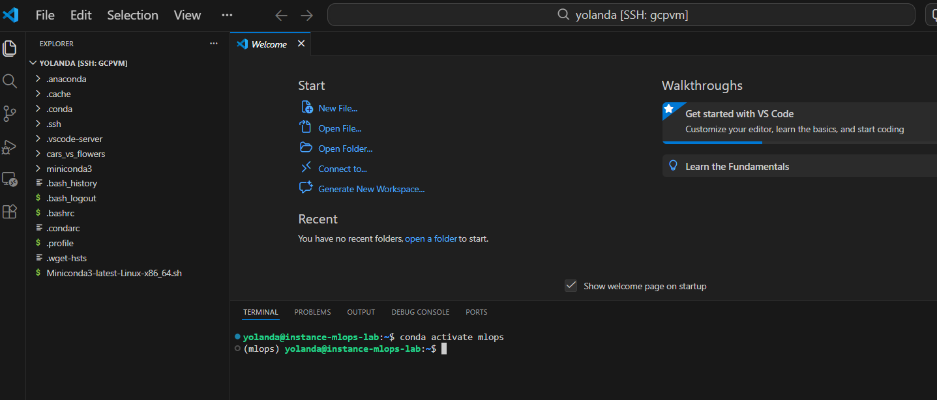The height and width of the screenshot is (400, 937).
Task: Open the Explorer view in activity bar
Action: tap(10, 48)
